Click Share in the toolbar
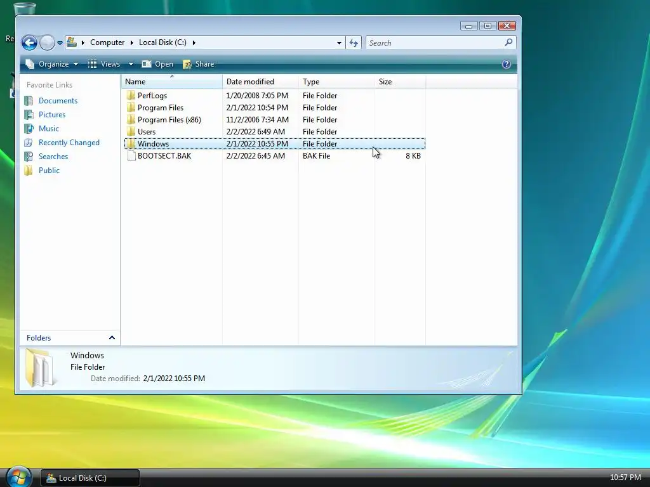Screen dimensions: 650x487 click(x=199, y=64)
